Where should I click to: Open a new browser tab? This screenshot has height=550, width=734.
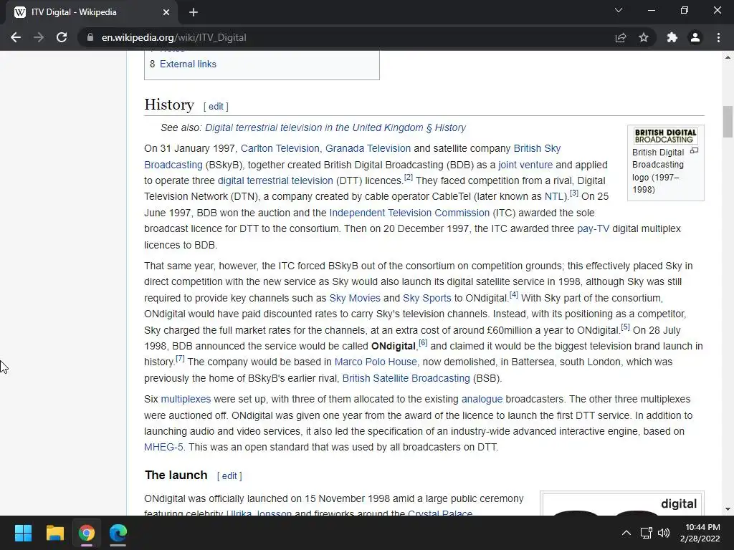click(x=194, y=12)
